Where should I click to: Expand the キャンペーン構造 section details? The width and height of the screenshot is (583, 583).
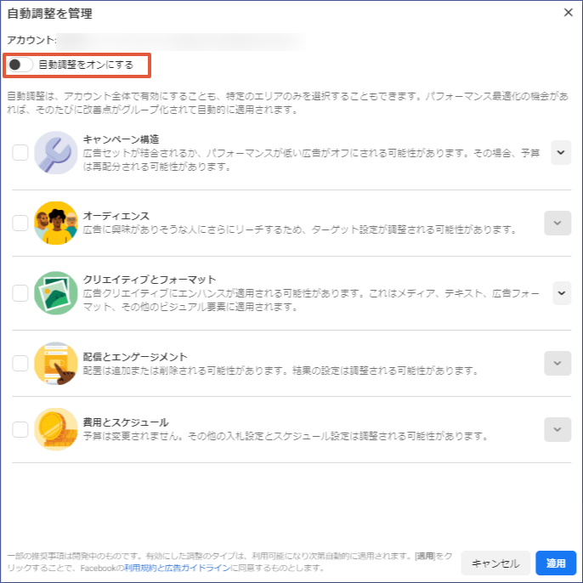coord(561,152)
